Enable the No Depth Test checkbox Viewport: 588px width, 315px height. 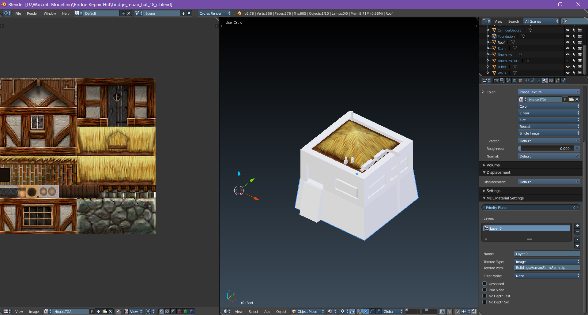[484, 296]
